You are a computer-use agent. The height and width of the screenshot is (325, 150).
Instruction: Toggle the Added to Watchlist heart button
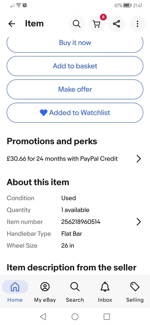75,113
